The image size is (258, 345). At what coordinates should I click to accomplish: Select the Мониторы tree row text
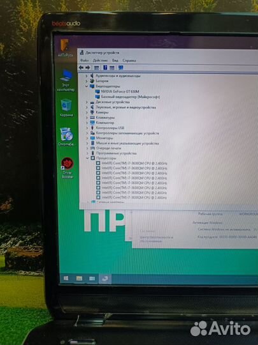click(x=104, y=138)
